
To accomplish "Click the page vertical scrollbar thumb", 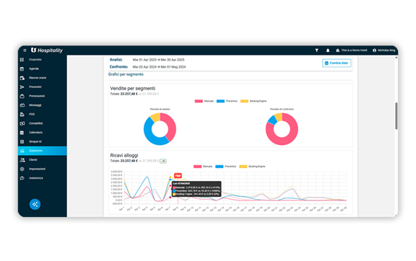I will tap(396, 116).
